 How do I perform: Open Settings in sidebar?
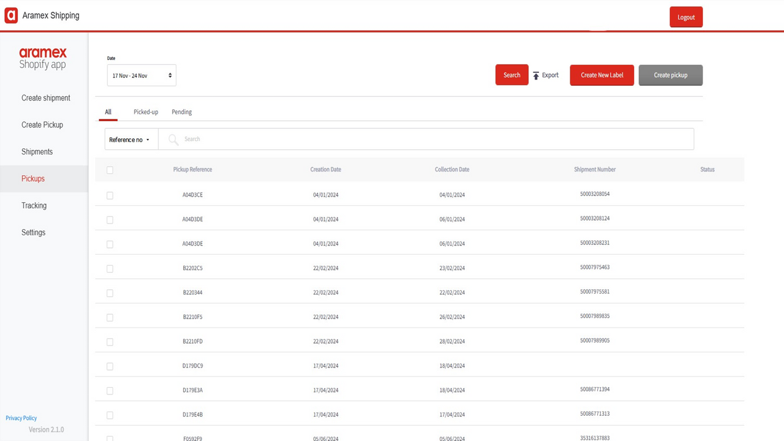coord(33,233)
